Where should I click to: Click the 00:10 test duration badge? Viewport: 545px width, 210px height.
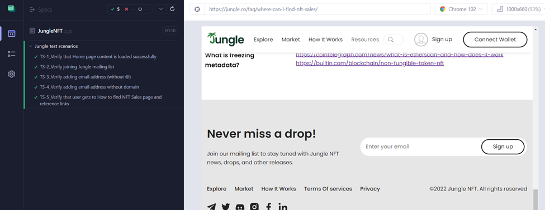click(170, 31)
